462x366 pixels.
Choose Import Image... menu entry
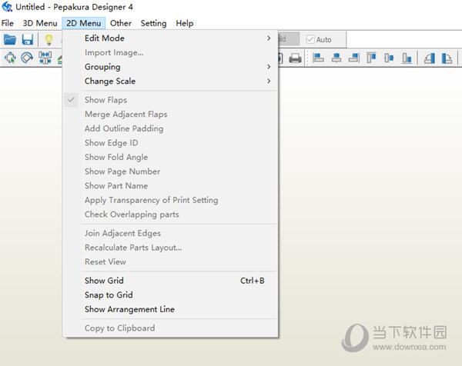click(x=170, y=52)
